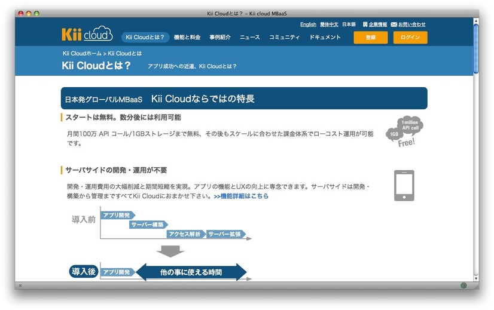494x310 pixels.
Task: Click the サーバー構築 step in the diagram
Action: (148, 225)
